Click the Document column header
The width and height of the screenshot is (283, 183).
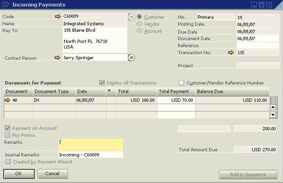click(x=18, y=91)
